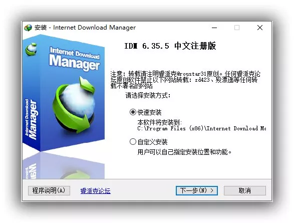Screen dimensions: 294x223
Task: Minimize the installer window
Action: (x=214, y=28)
